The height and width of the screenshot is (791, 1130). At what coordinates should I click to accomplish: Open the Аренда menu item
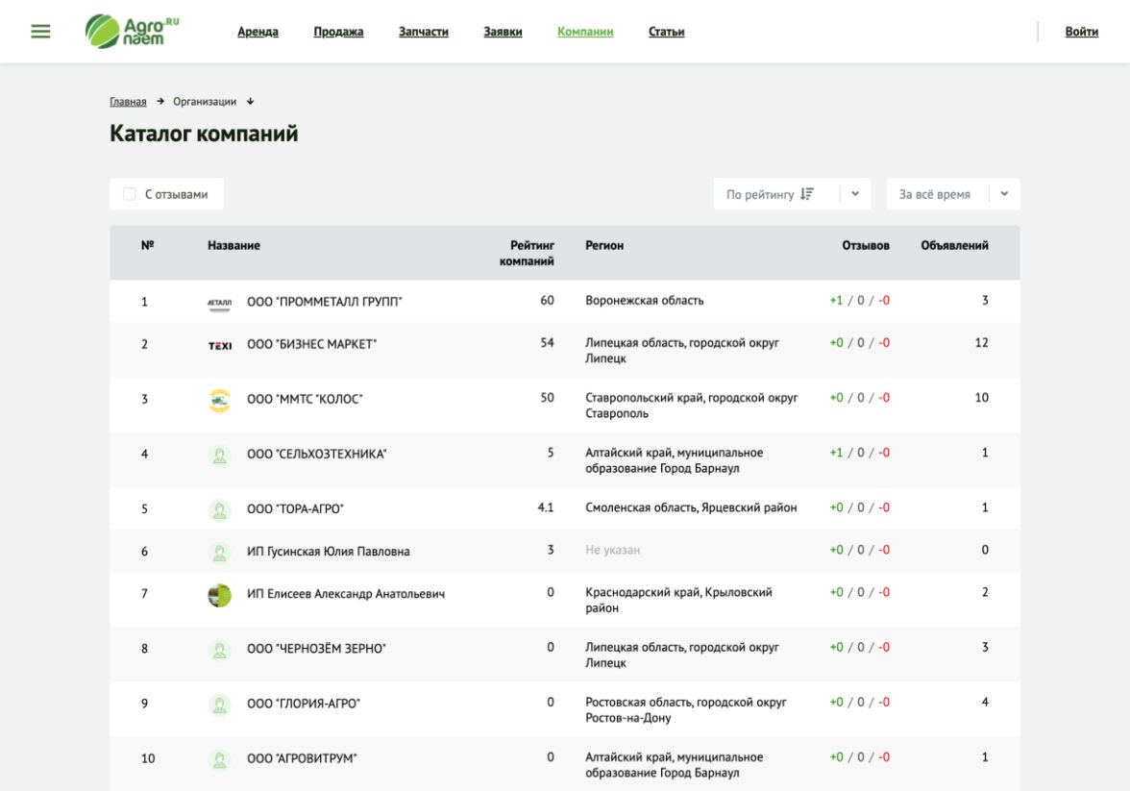pos(258,32)
